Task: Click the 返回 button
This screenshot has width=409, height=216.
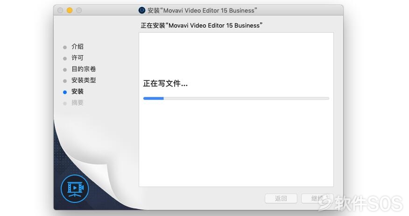Action: point(281,199)
